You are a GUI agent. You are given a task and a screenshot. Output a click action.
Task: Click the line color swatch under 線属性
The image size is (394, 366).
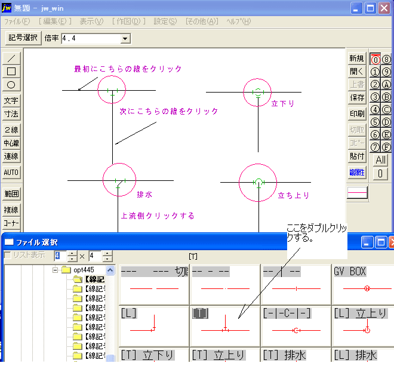(357, 193)
